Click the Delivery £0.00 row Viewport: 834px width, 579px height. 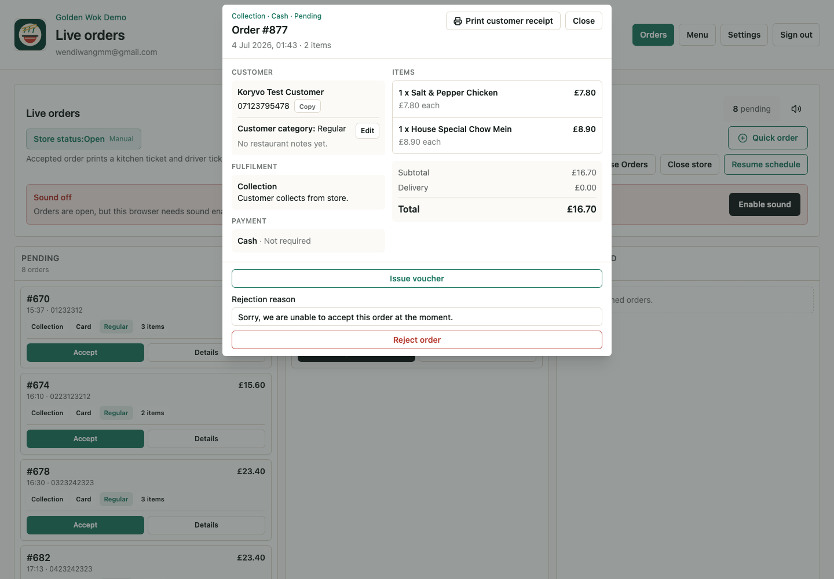[x=497, y=188]
